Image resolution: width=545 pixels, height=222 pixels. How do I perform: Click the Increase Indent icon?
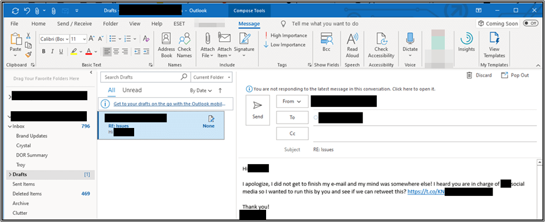pyautogui.click(x=146, y=51)
